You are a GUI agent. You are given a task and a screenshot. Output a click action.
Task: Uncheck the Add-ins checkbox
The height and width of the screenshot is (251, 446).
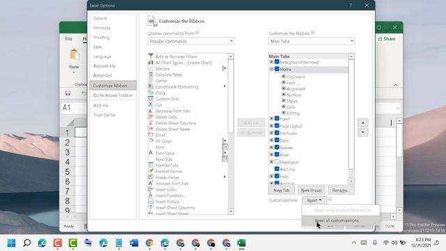pyautogui.click(x=277, y=169)
